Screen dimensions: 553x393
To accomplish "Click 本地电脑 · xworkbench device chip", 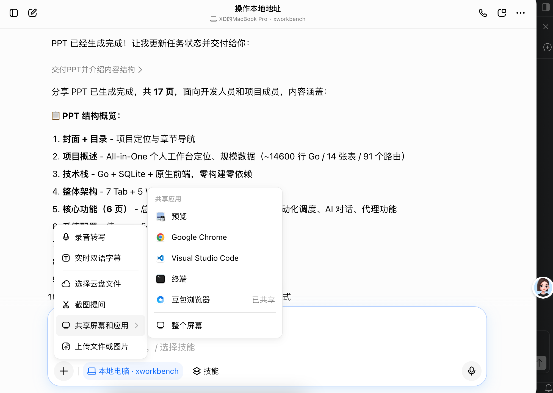I will pyautogui.click(x=133, y=371).
